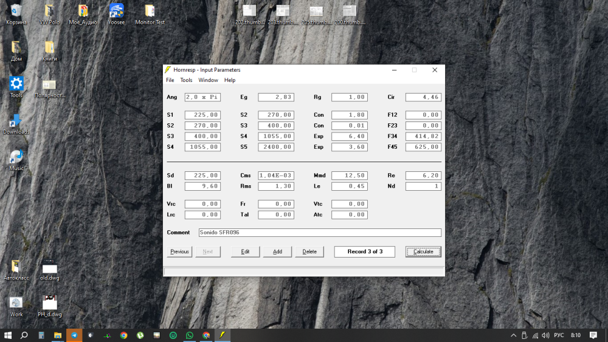Click the Sd field with value 225,00

[203, 176]
